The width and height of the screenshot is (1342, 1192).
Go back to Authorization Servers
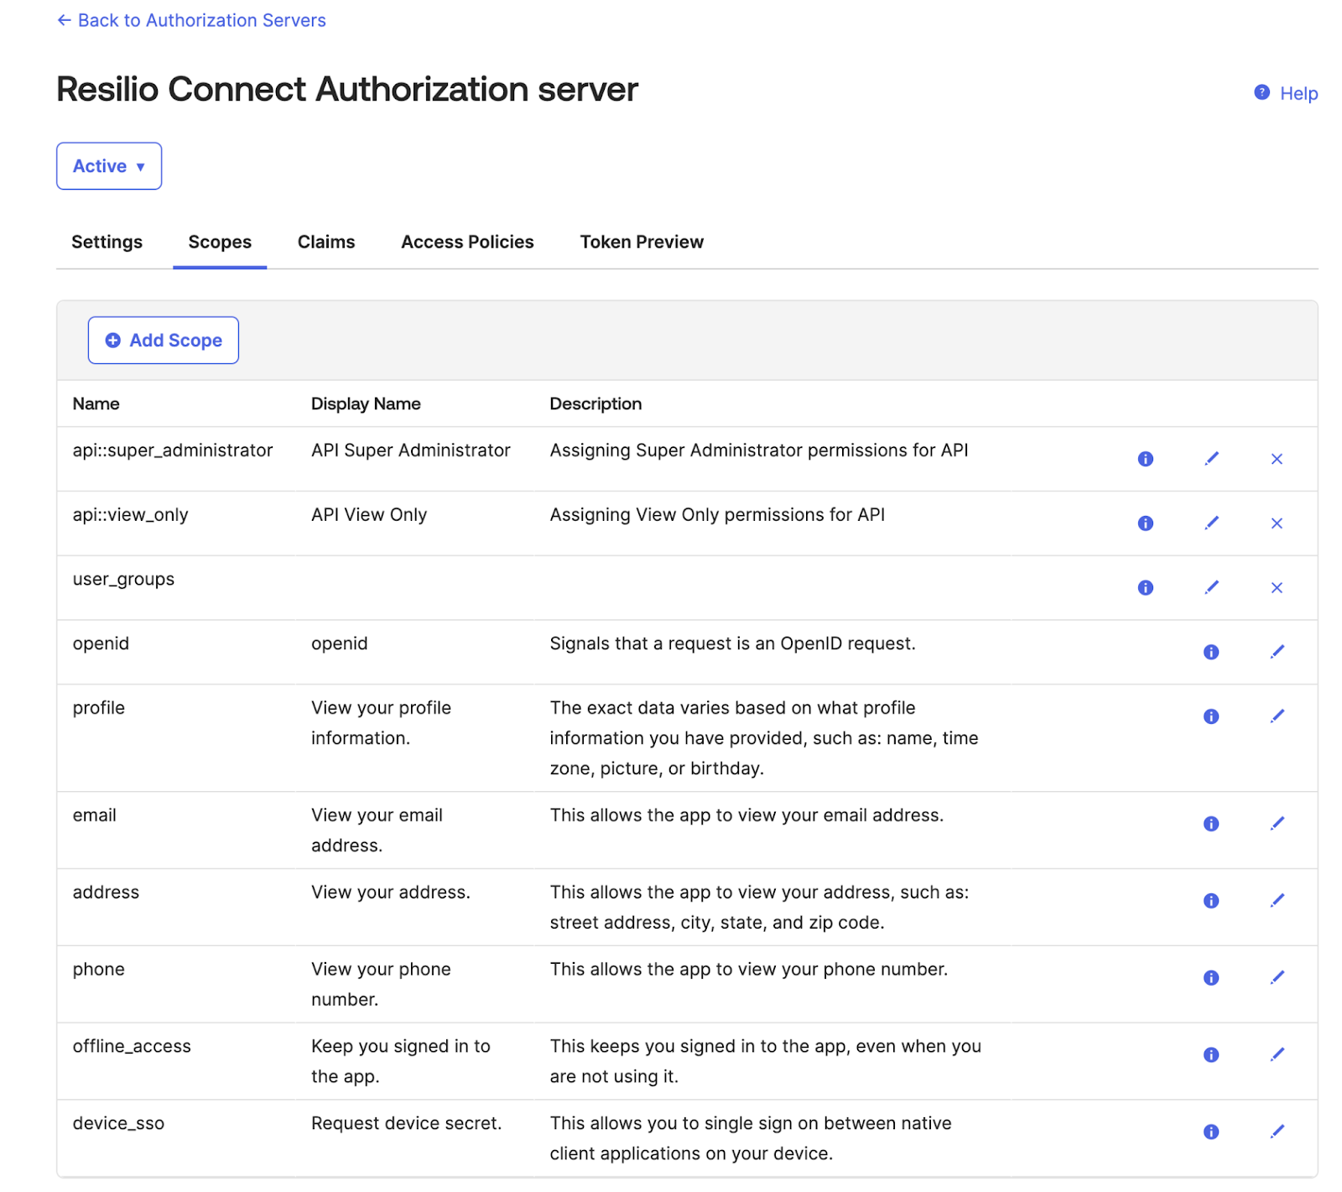[191, 20]
